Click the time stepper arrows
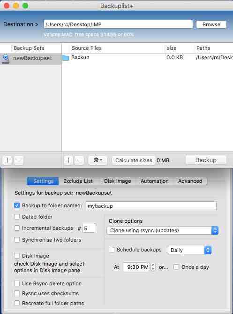The width and height of the screenshot is (233, 314). tap(153, 267)
